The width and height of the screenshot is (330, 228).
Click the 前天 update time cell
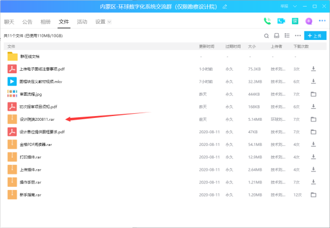pyautogui.click(x=203, y=120)
